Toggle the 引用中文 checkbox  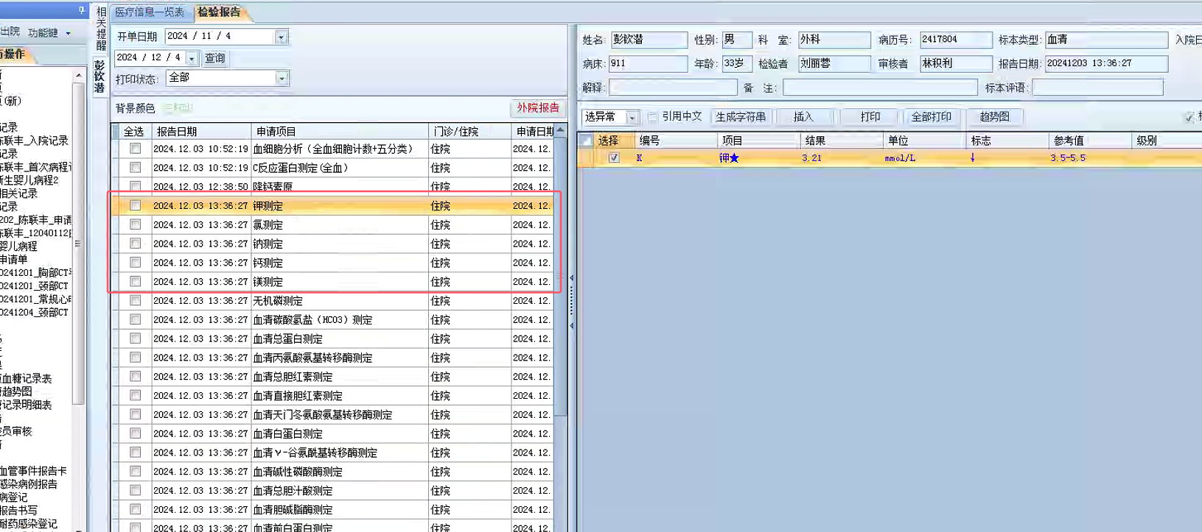coord(652,117)
